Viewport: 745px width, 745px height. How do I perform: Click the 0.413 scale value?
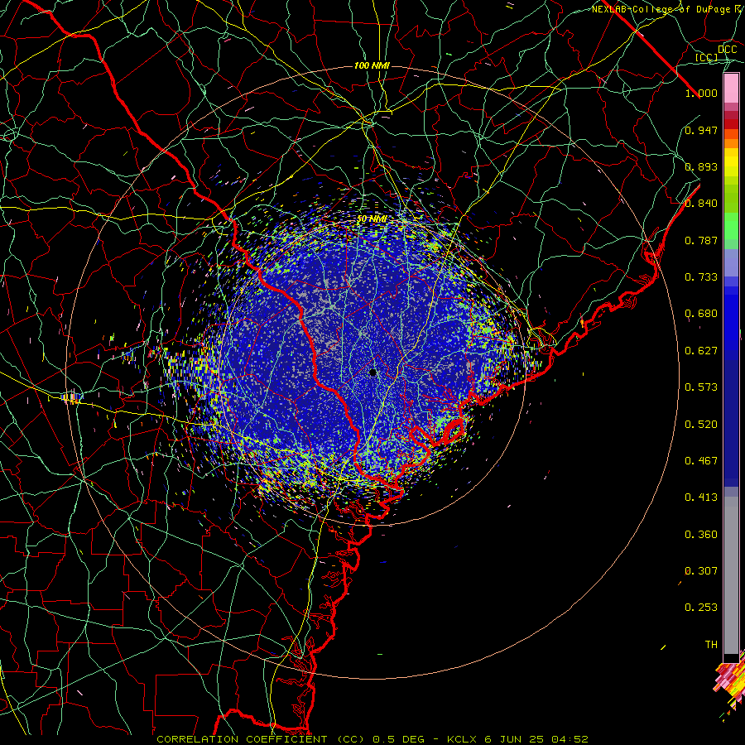[701, 497]
